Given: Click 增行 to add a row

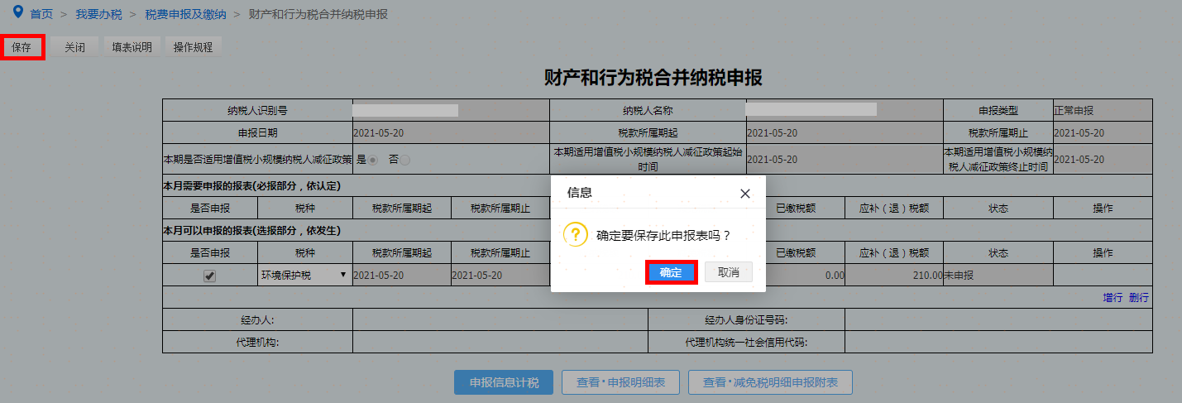Looking at the screenshot, I should click(1113, 297).
